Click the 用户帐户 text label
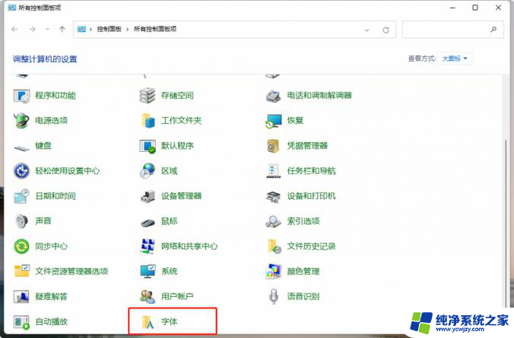The height and width of the screenshot is (338, 514). pyautogui.click(x=177, y=296)
